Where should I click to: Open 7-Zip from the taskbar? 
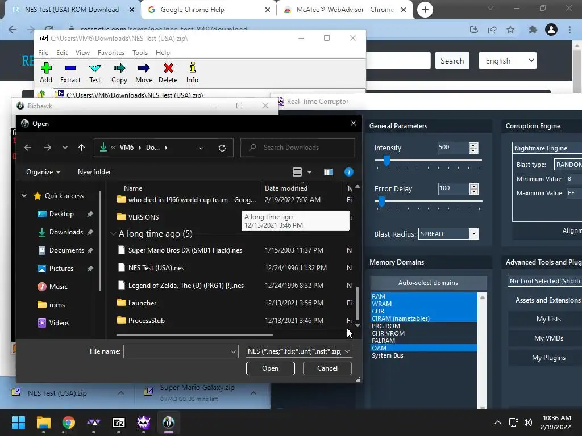tap(119, 422)
